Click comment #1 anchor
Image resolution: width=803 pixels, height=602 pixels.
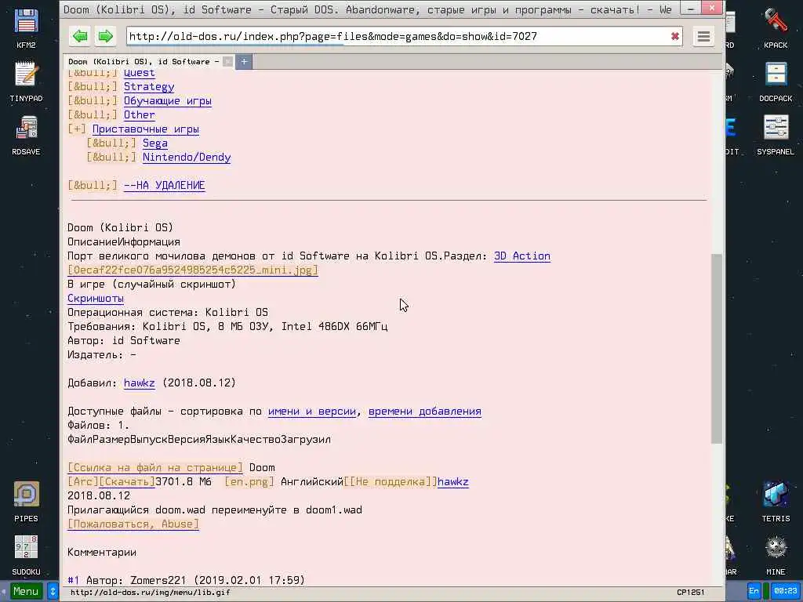(73, 580)
